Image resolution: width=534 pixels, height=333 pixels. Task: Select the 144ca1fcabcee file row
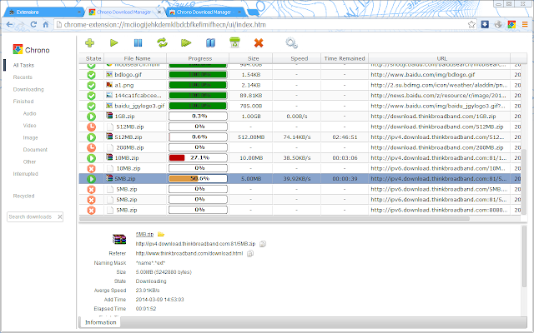point(300,96)
